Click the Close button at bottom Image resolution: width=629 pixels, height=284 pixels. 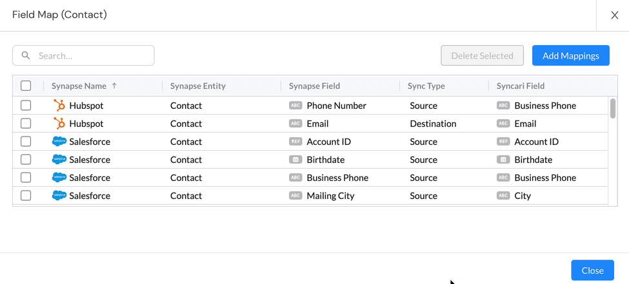[592, 270]
